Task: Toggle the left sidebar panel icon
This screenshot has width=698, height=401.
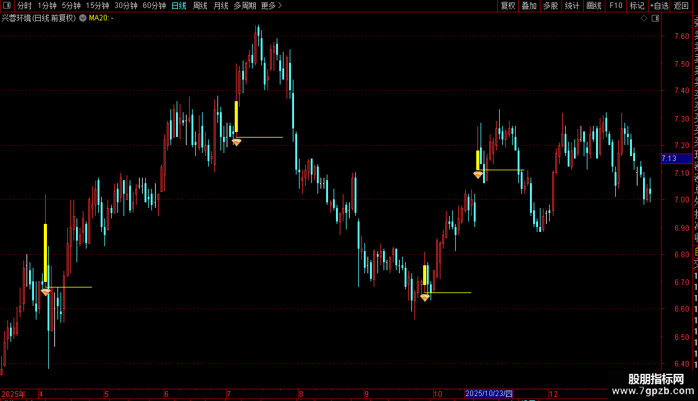Action: click(7, 6)
